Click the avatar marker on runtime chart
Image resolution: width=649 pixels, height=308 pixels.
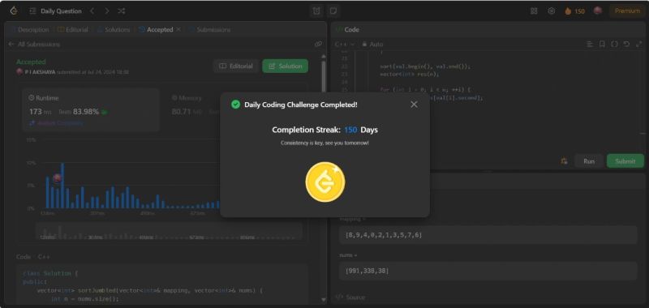pyautogui.click(x=57, y=178)
